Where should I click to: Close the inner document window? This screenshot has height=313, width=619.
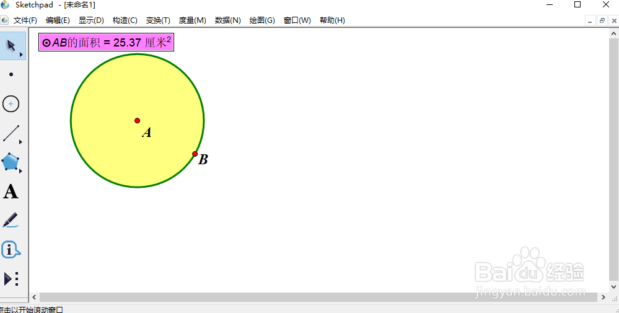point(614,20)
